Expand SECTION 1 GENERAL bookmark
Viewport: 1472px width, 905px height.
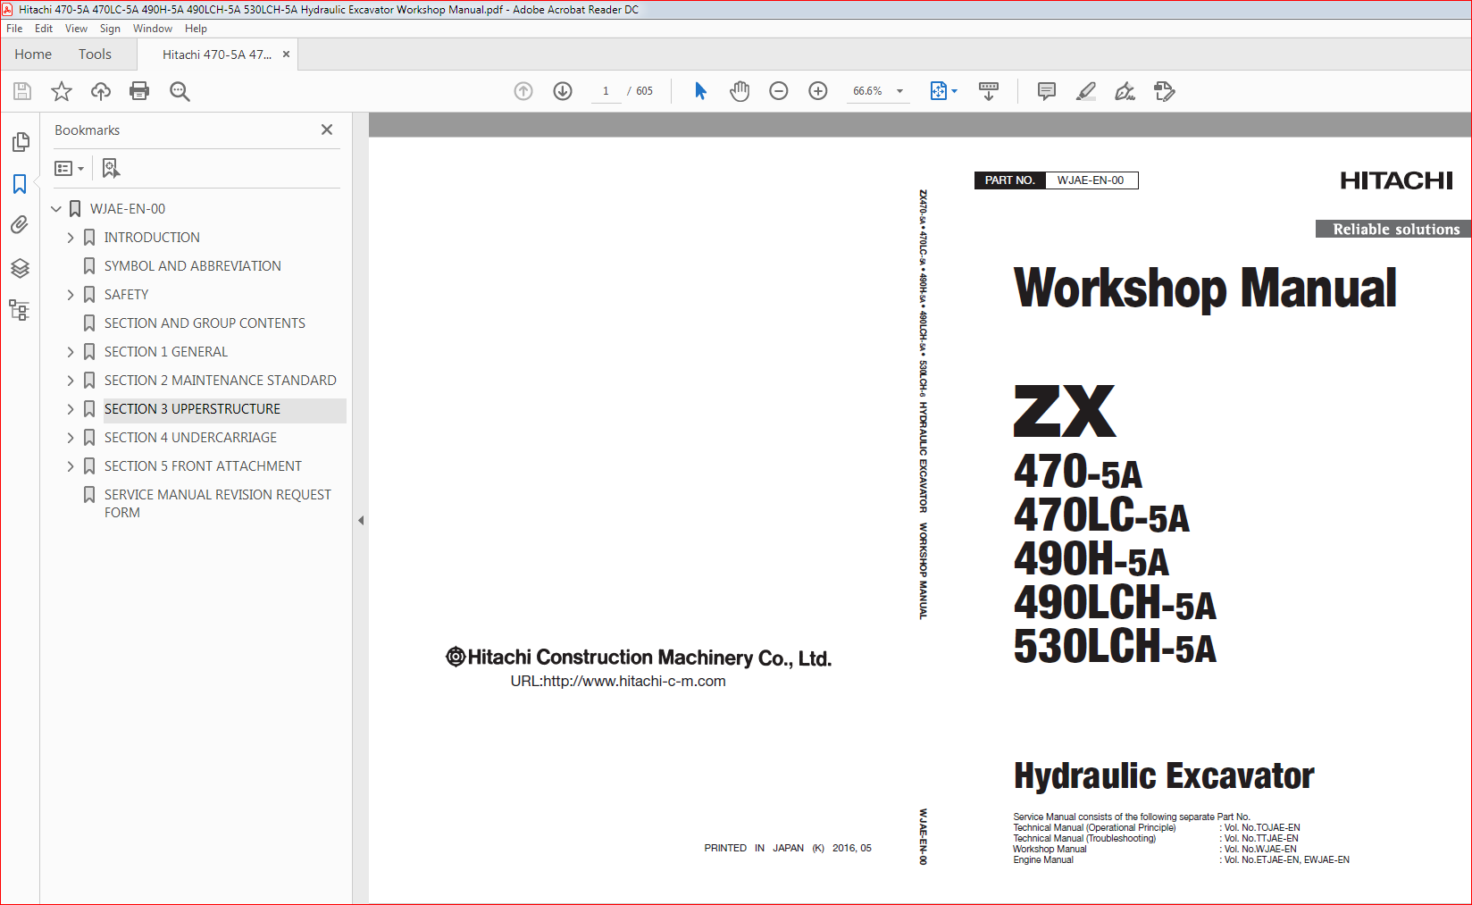(71, 352)
